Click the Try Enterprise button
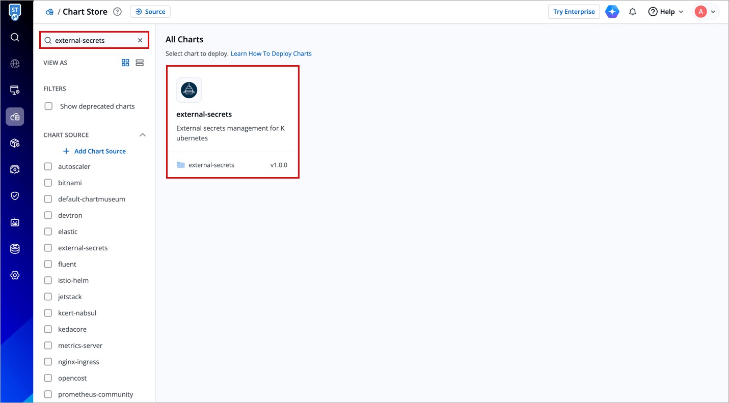This screenshot has height=403, width=729. point(574,12)
